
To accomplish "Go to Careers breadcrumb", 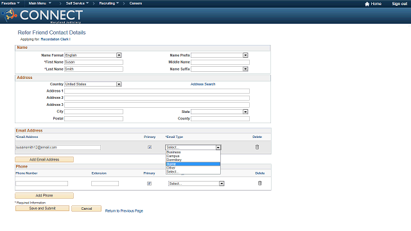I will pyautogui.click(x=136, y=3).
